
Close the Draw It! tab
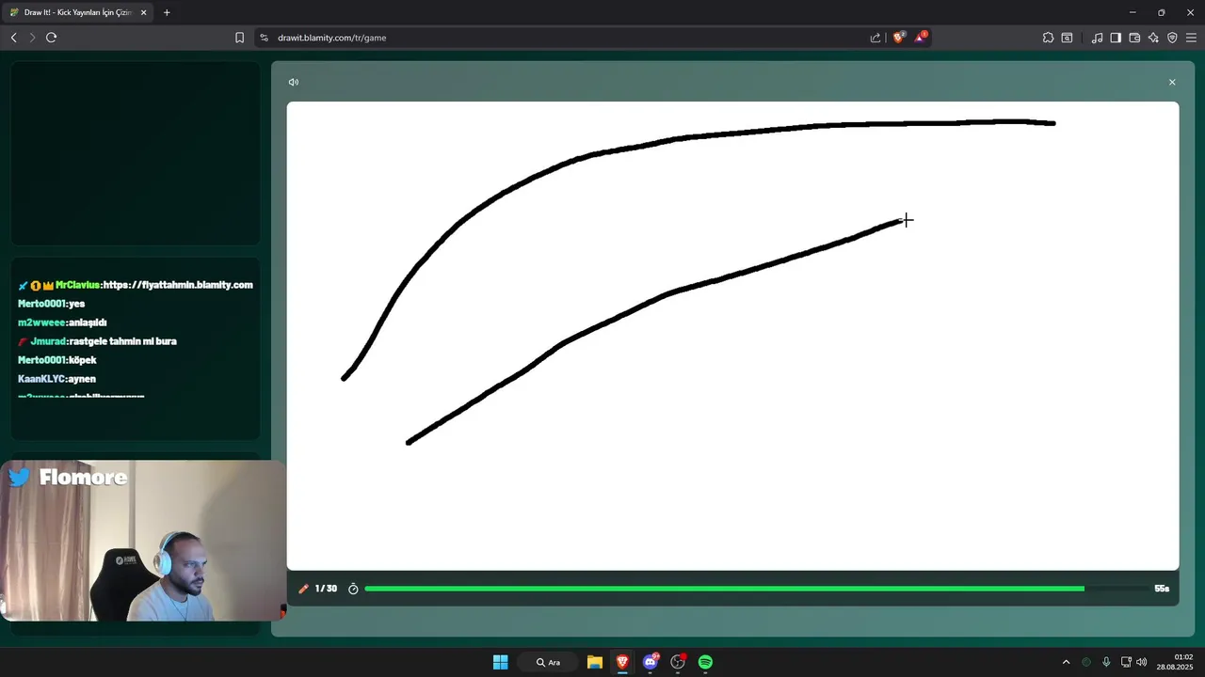click(x=144, y=12)
